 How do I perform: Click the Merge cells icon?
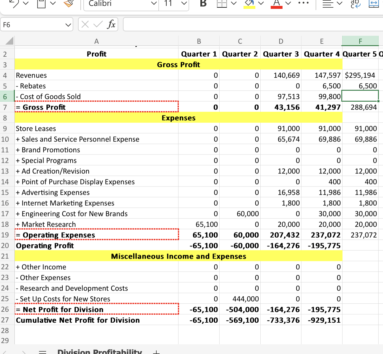[374, 4]
